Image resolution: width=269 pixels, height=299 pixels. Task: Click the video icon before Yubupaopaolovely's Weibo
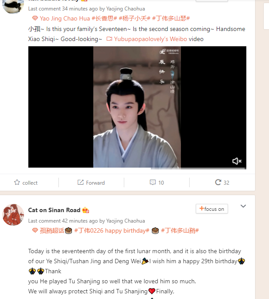109,39
